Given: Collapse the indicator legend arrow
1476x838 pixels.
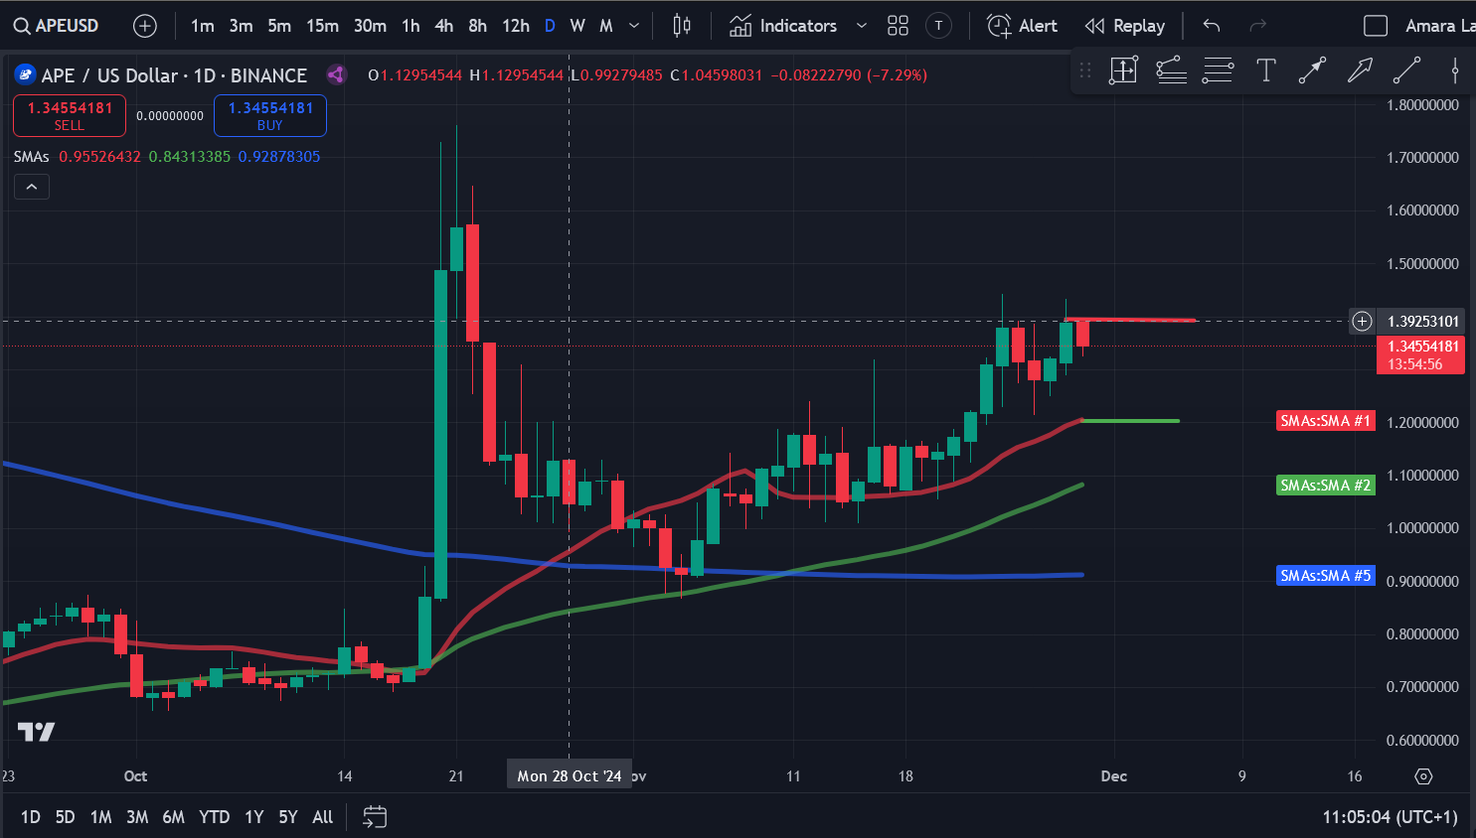Looking at the screenshot, I should coord(32,187).
